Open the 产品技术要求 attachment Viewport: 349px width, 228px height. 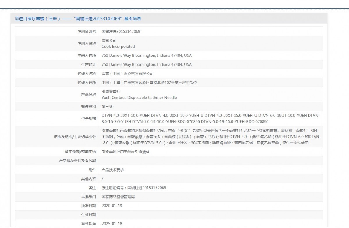pyautogui.click(x=113, y=170)
